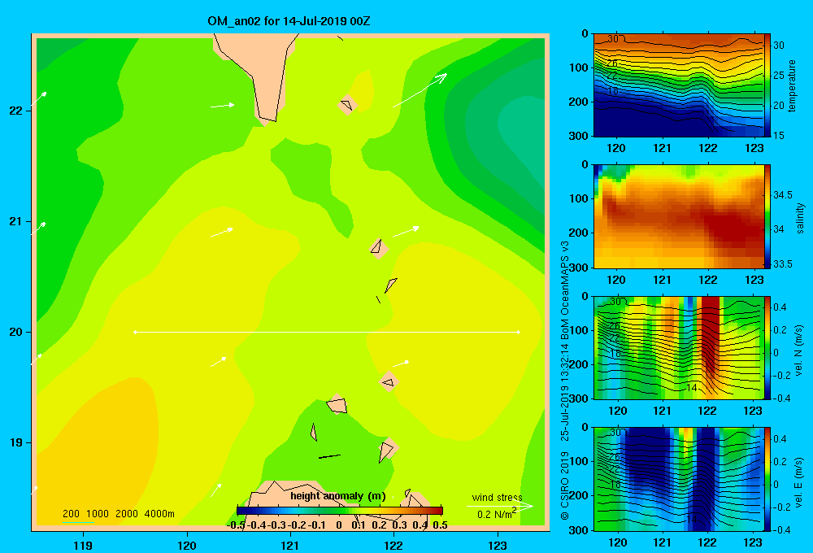Click the '0.5' end of height anomaly scale
813x553 pixels.
click(x=440, y=525)
